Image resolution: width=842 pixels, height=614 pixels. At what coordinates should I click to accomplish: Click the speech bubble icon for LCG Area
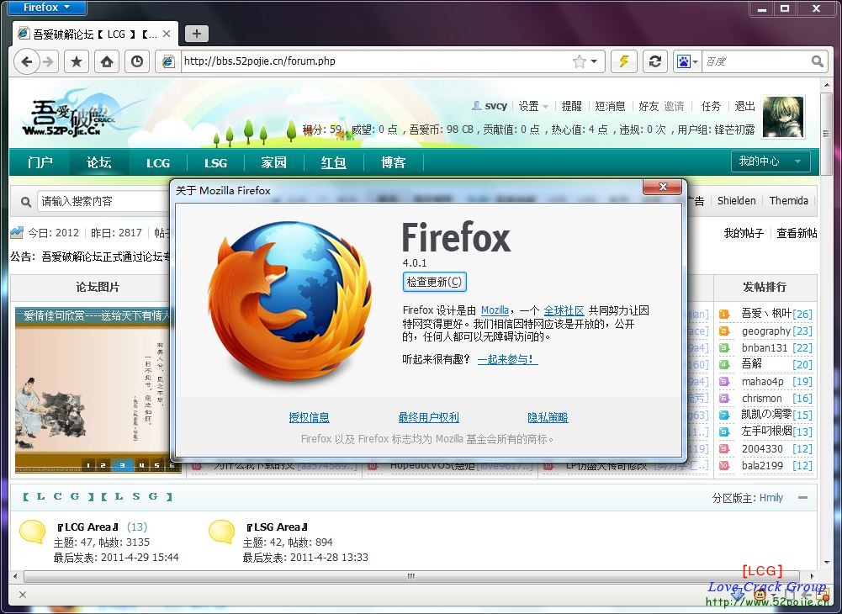click(x=32, y=532)
